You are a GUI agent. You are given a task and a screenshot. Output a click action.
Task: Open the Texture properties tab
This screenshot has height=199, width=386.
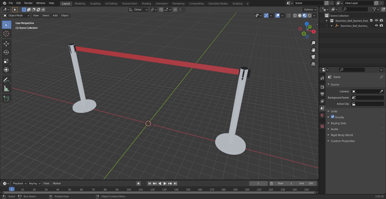click(x=322, y=126)
